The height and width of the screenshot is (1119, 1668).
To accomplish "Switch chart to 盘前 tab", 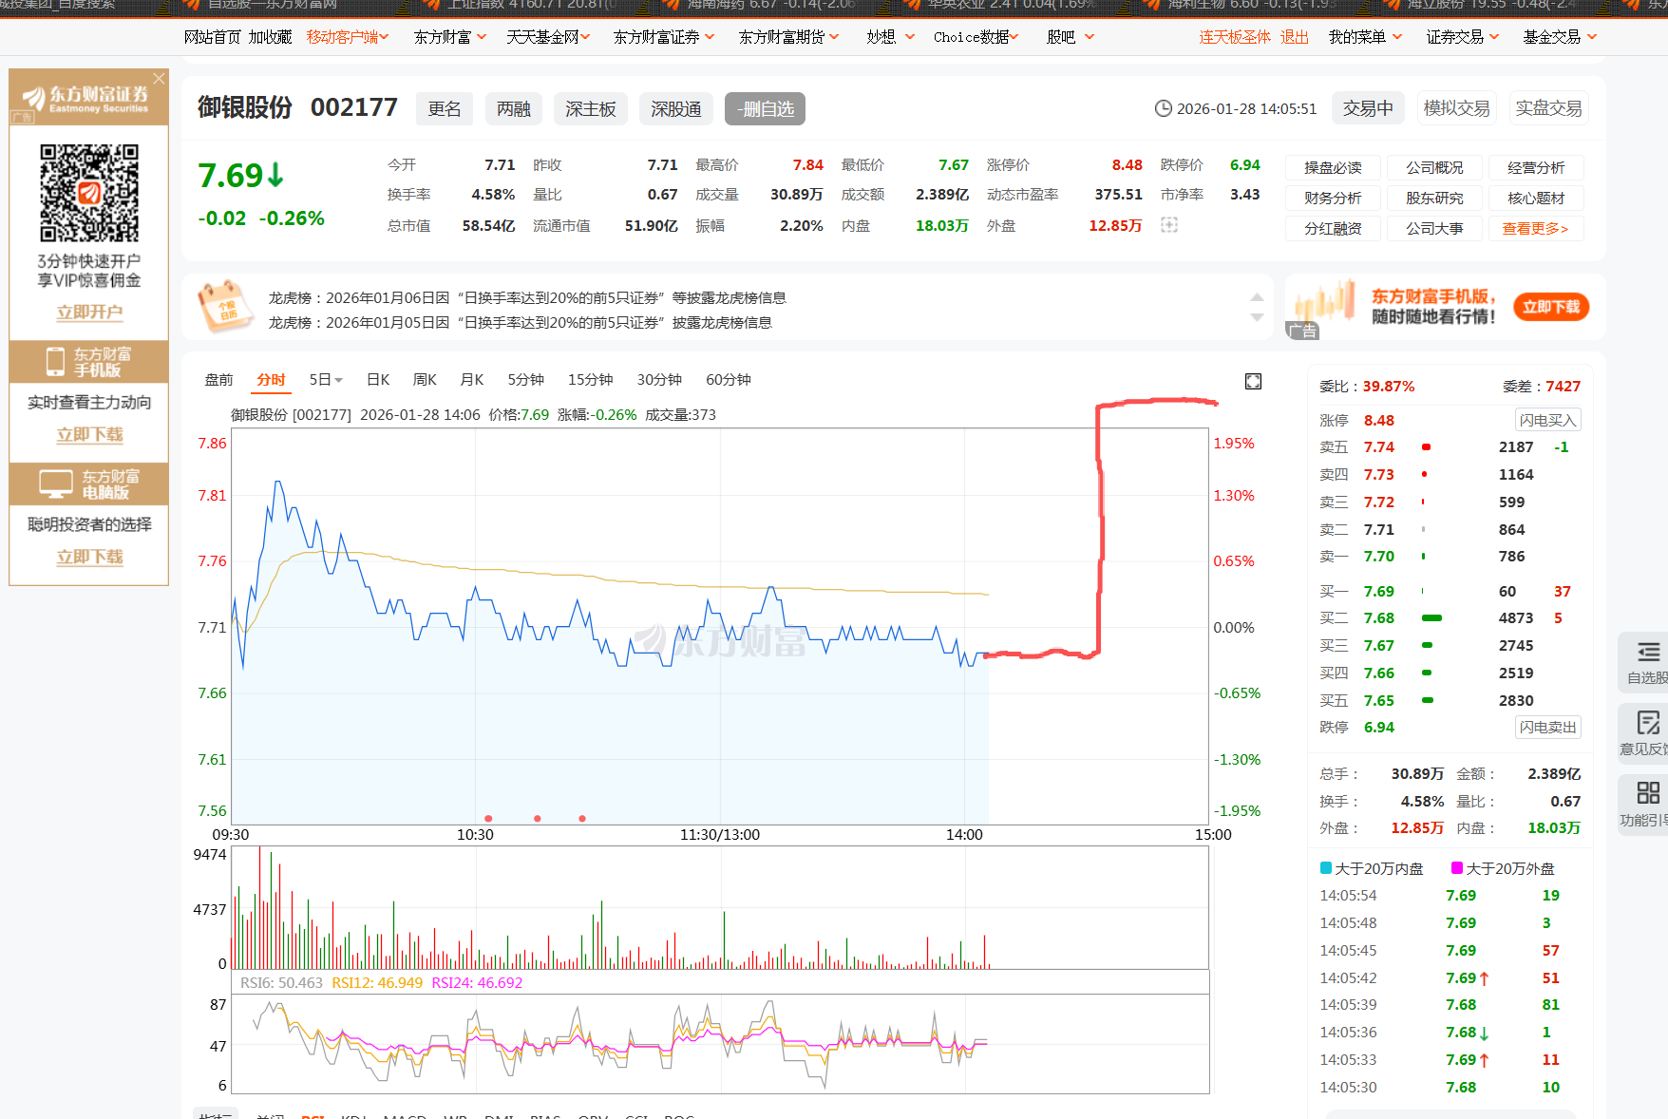I will click(x=218, y=380).
